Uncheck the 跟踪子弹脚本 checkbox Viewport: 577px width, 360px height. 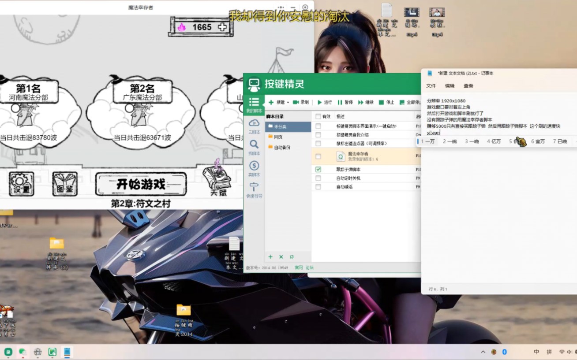click(x=318, y=169)
